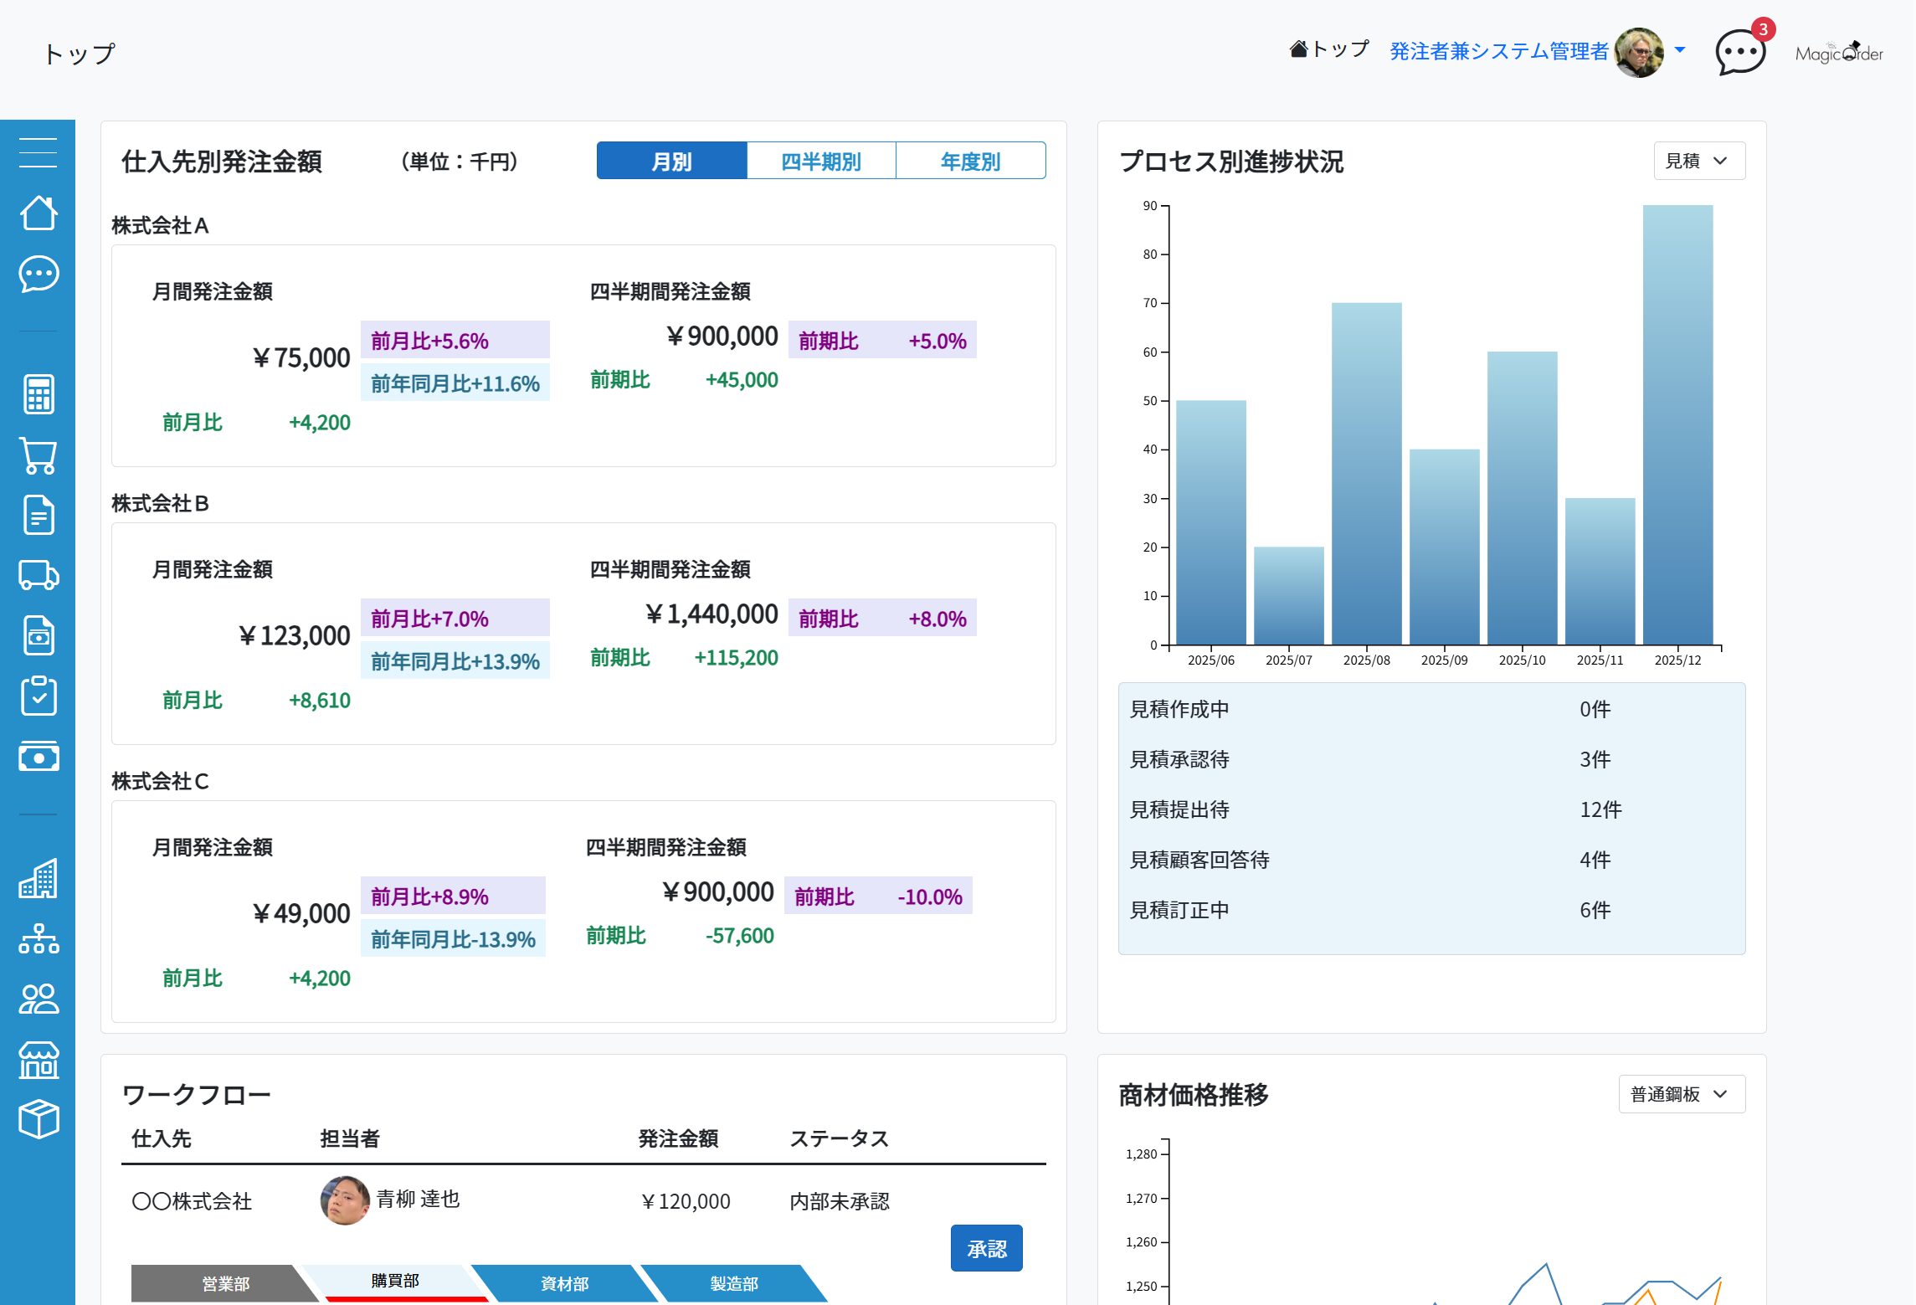Click 株式会社A heading
The image size is (1916, 1305).
click(x=160, y=225)
